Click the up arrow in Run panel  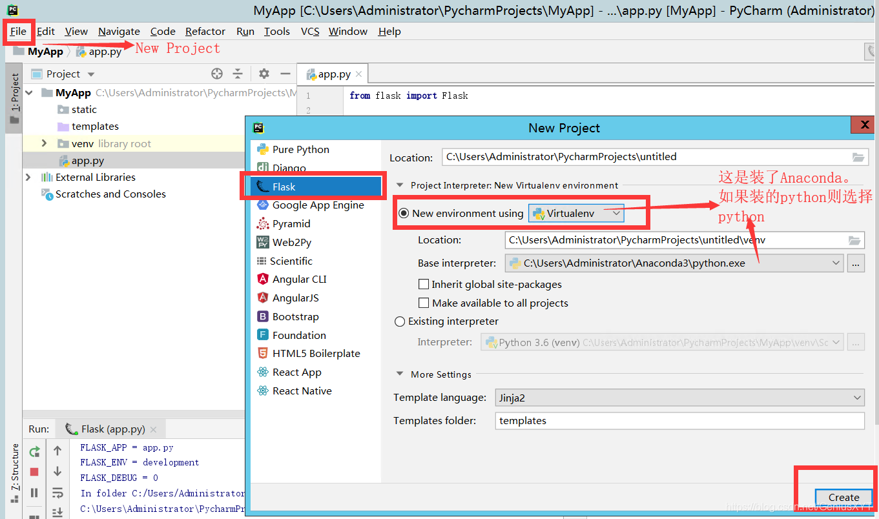(x=57, y=451)
